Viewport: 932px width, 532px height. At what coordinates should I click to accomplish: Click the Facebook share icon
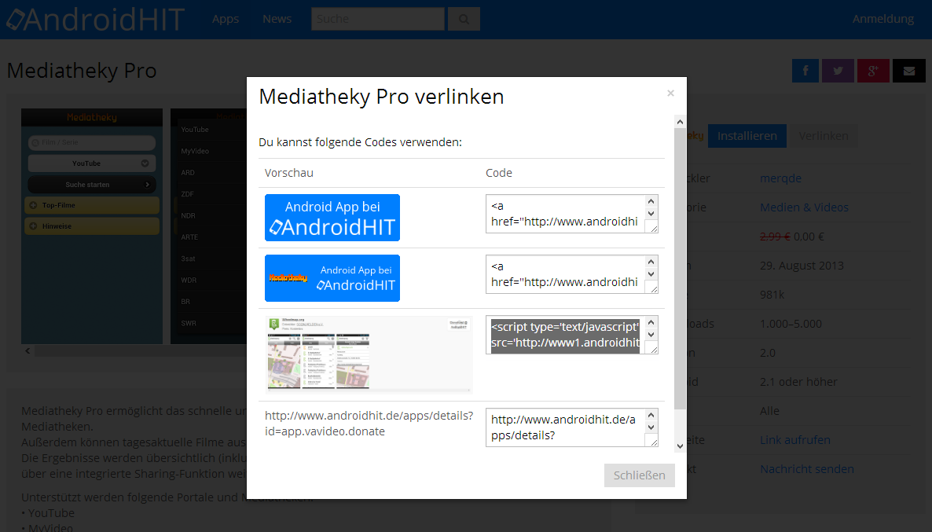pos(805,71)
